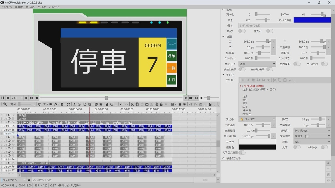Viewport: 335px width, 188px height.
Task: Add an audio item with the music note icon
Action: click(x=56, y=104)
